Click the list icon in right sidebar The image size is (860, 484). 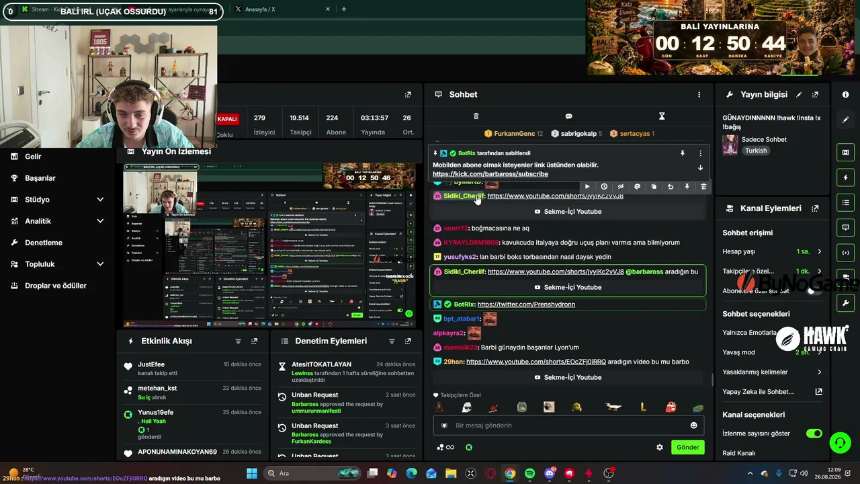click(845, 202)
